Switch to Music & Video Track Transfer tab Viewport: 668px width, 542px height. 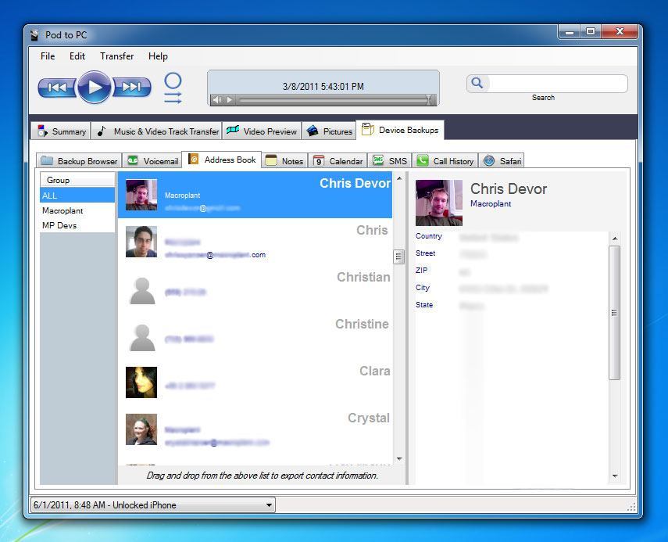(157, 131)
